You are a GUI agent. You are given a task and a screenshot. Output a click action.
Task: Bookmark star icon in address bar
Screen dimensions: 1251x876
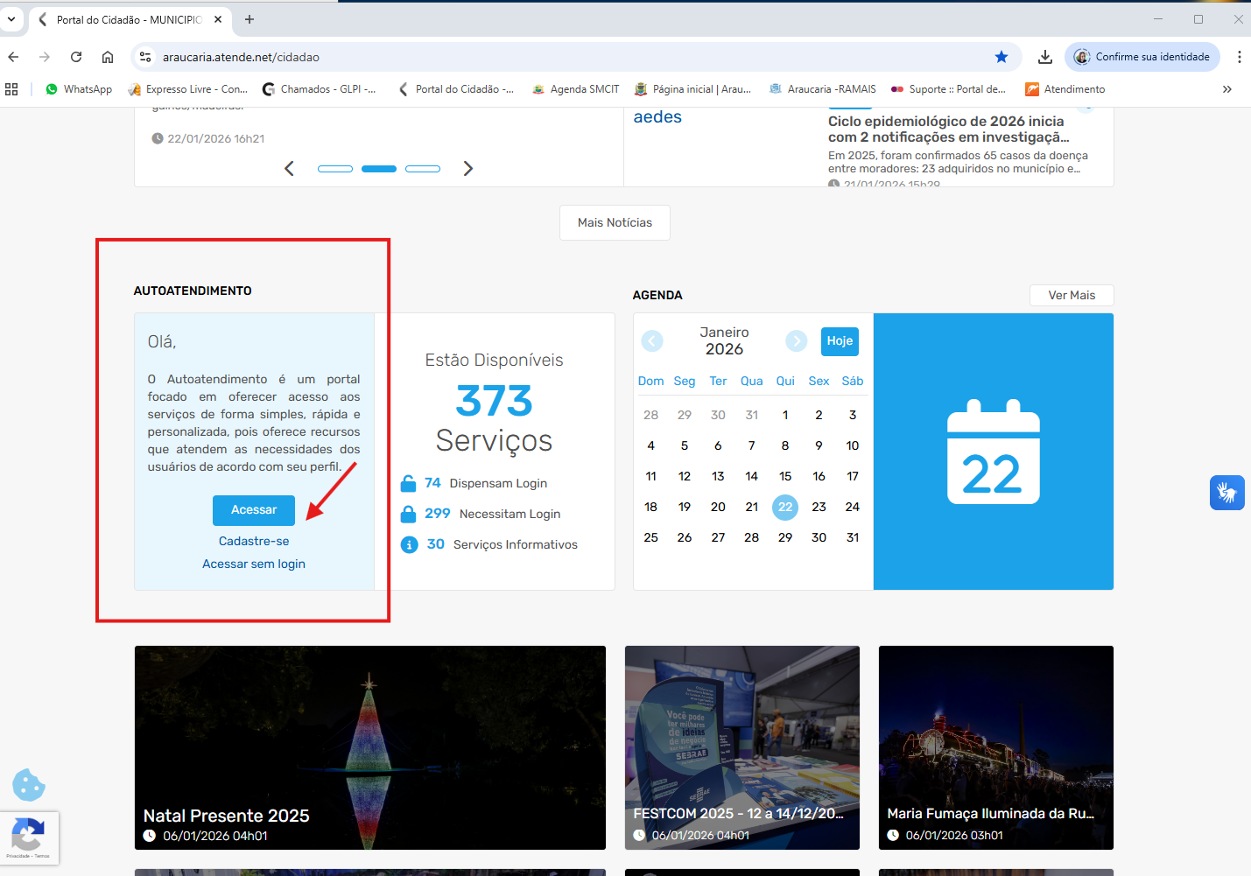click(1002, 57)
